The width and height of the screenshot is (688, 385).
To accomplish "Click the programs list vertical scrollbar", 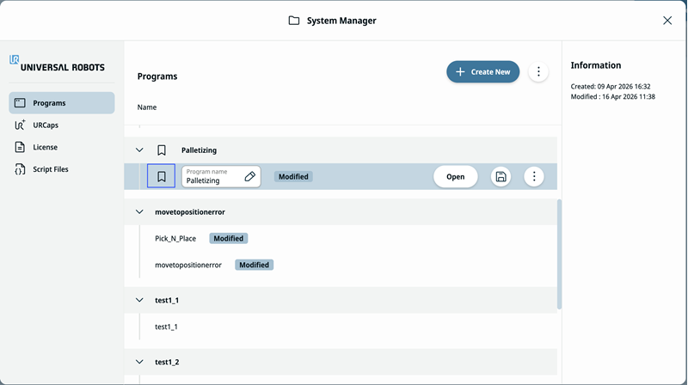I will tap(559, 254).
